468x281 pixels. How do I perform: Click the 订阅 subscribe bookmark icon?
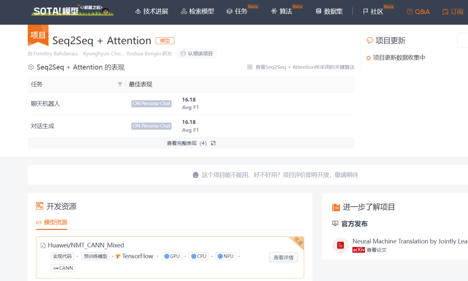(445, 12)
